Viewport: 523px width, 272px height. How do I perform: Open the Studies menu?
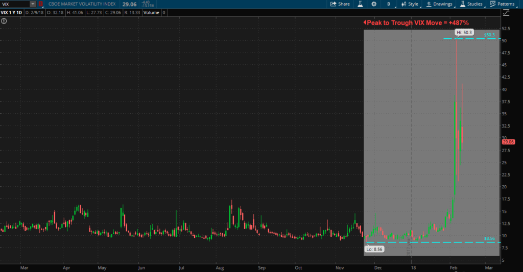click(x=471, y=4)
